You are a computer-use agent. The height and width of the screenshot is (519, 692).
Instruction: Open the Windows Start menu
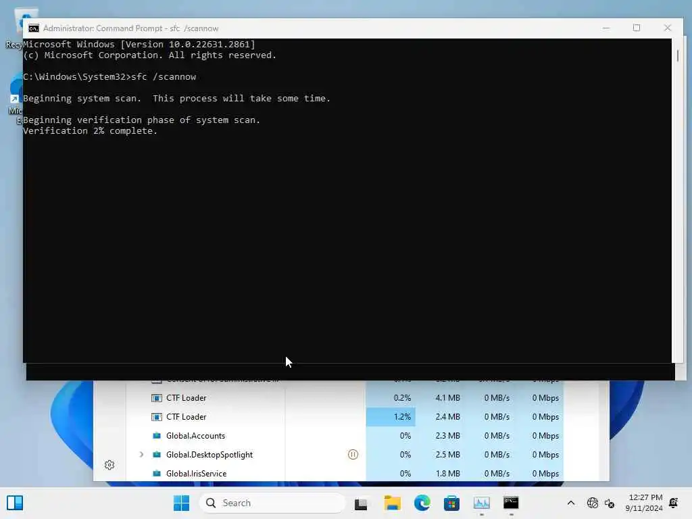pyautogui.click(x=181, y=503)
